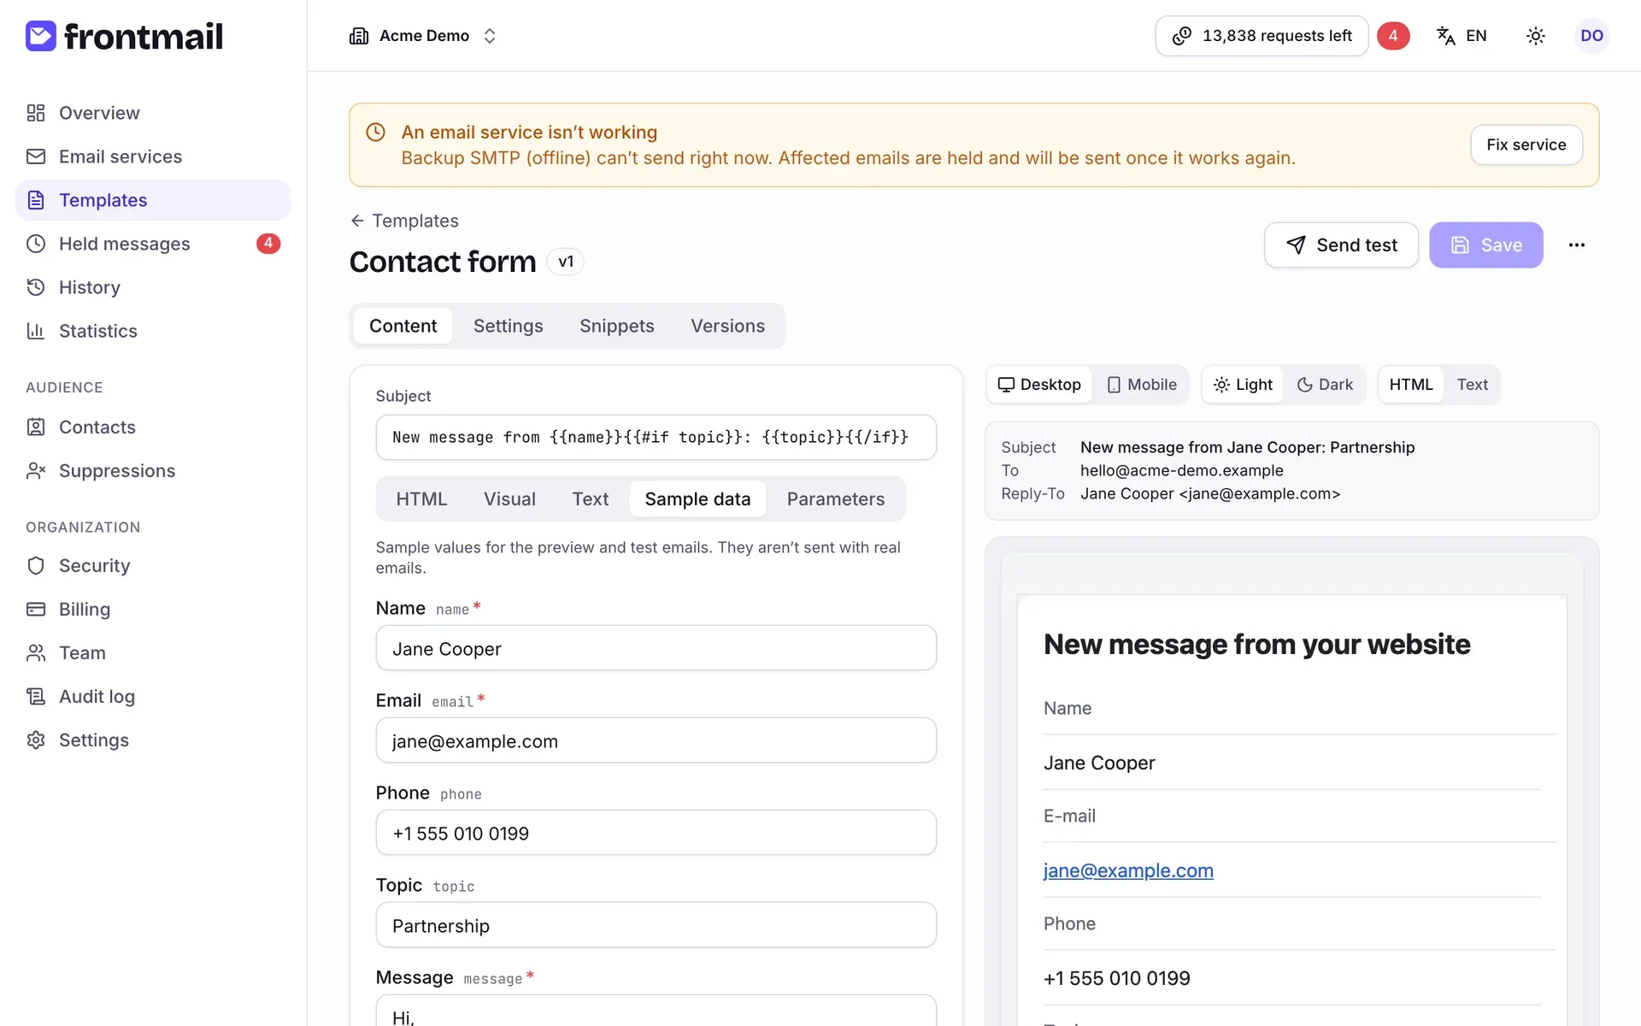Open Contacts under Audience
1641x1026 pixels.
point(153,427)
